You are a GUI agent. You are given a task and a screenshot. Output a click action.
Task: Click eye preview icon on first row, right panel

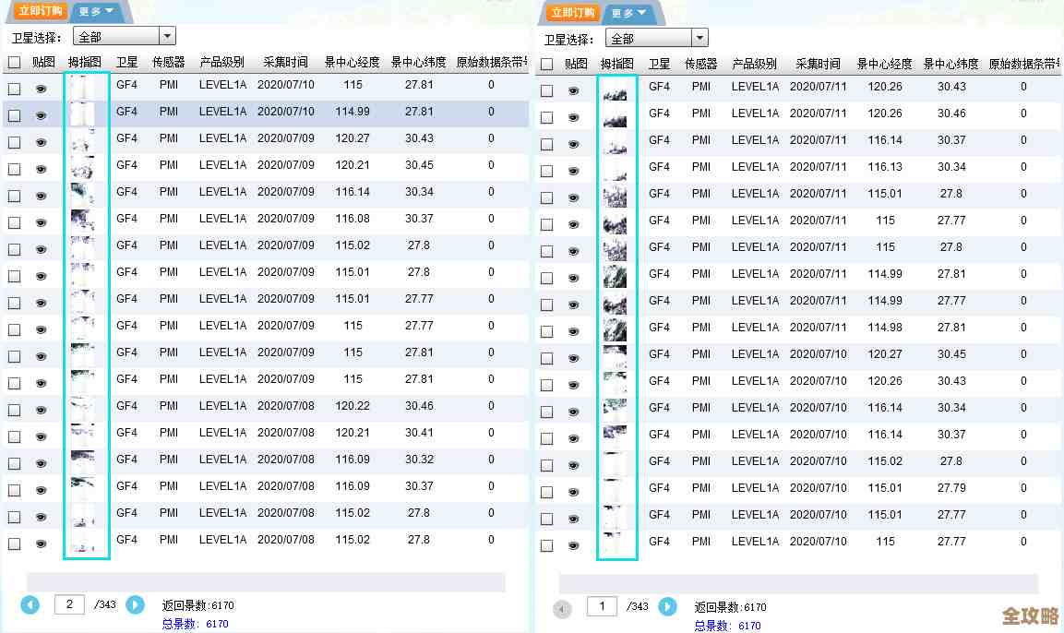coord(574,90)
